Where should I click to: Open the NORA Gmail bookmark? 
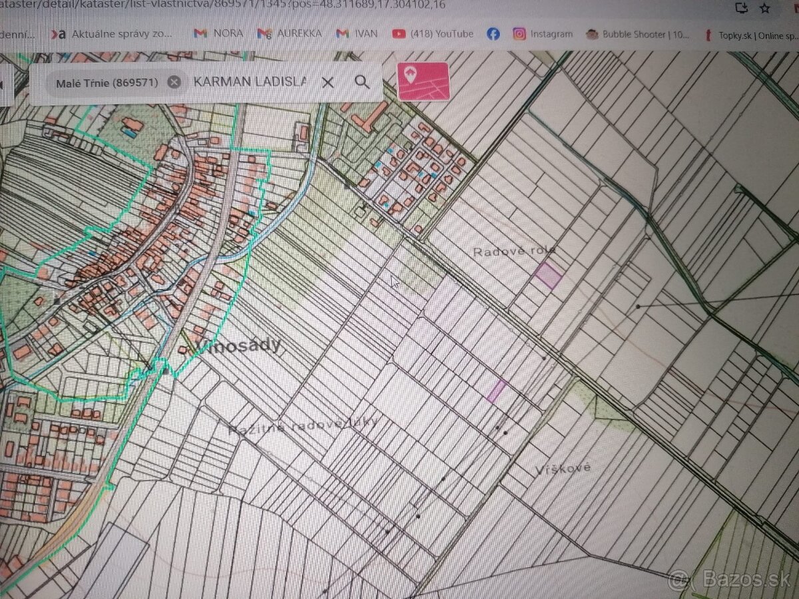pos(218,33)
